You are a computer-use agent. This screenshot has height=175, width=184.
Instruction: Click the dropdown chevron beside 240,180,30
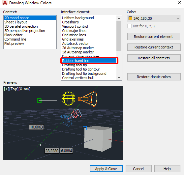[178, 18]
